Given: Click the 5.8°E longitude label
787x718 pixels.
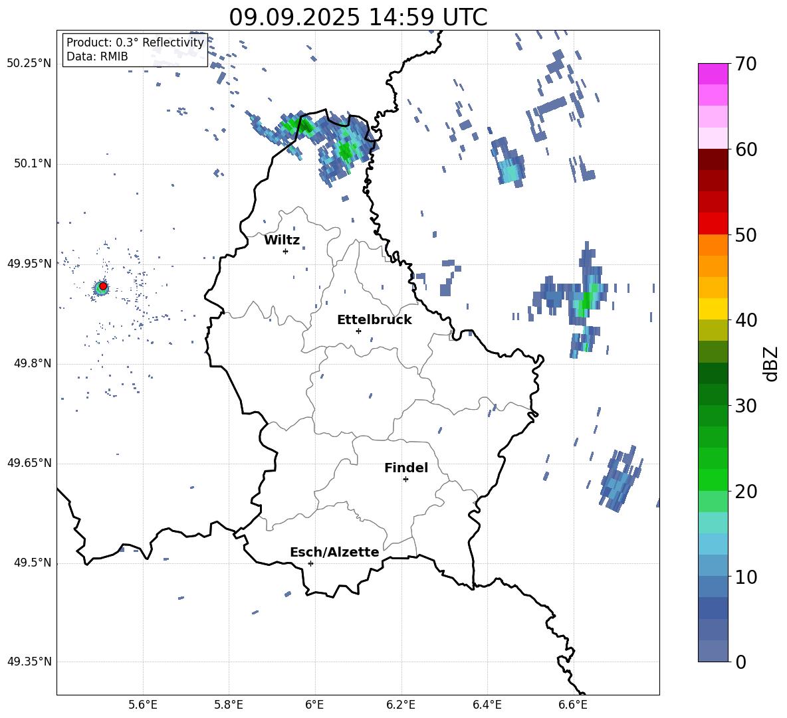Looking at the screenshot, I should coord(229,705).
